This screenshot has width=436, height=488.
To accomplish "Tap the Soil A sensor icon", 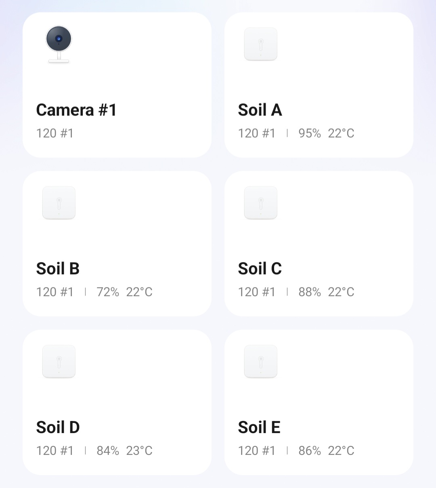I will click(x=261, y=44).
